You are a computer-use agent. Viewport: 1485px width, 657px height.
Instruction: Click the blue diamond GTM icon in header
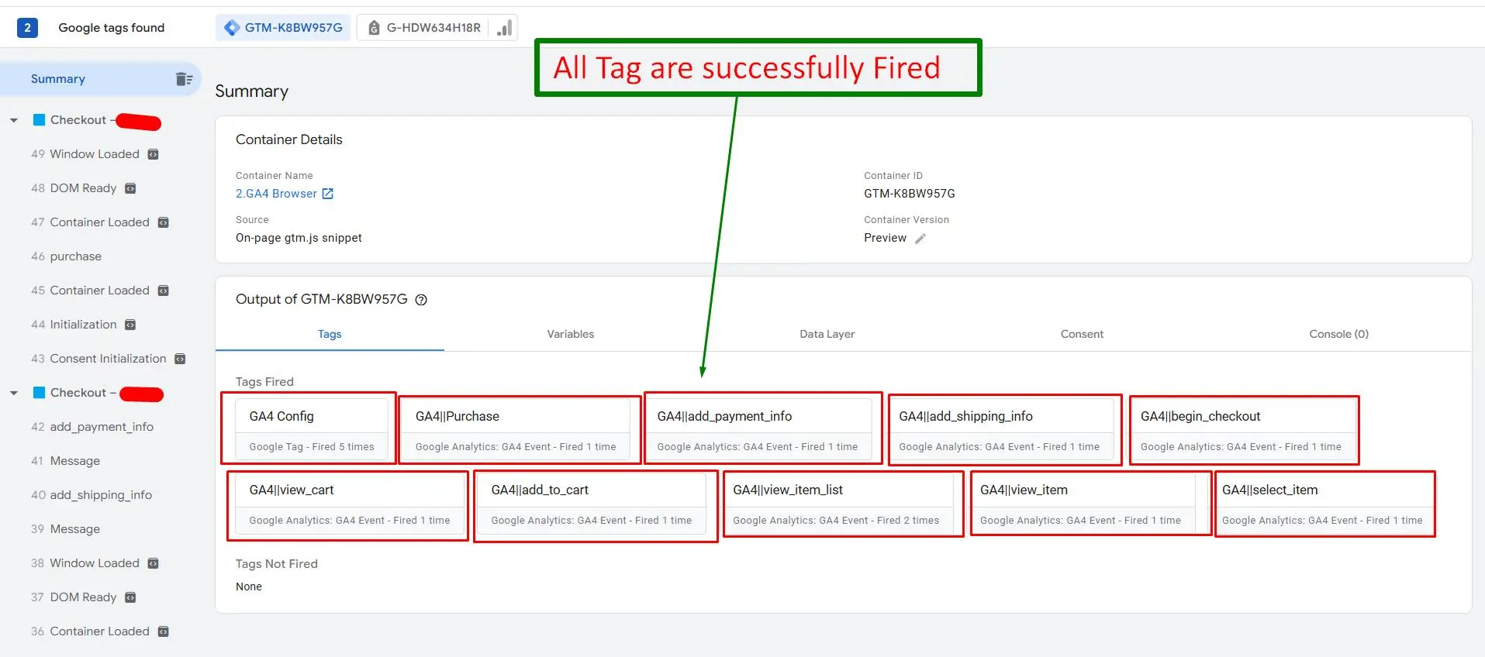231,28
